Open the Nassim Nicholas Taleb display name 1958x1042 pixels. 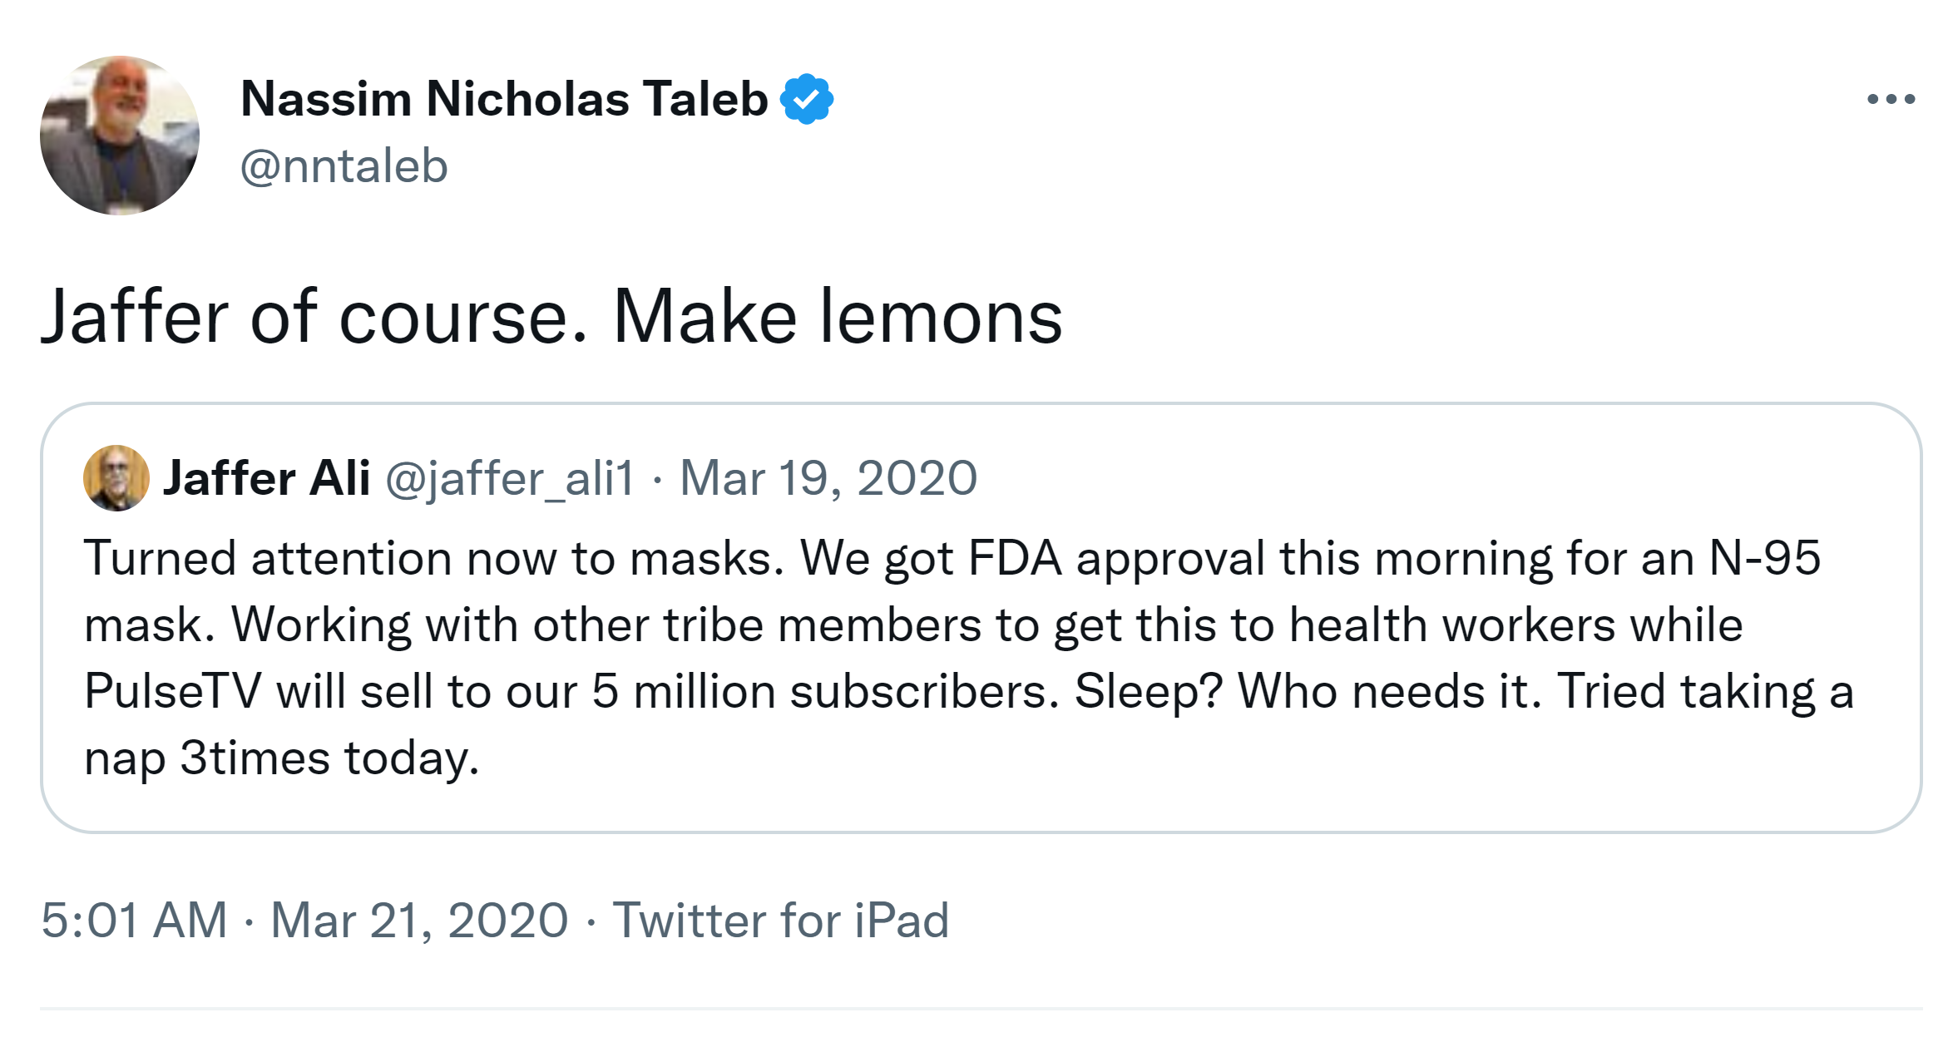[503, 99]
